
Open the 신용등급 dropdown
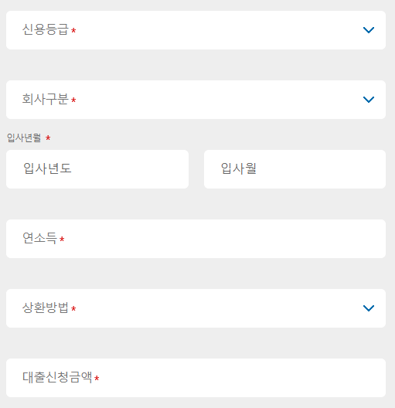(x=196, y=30)
